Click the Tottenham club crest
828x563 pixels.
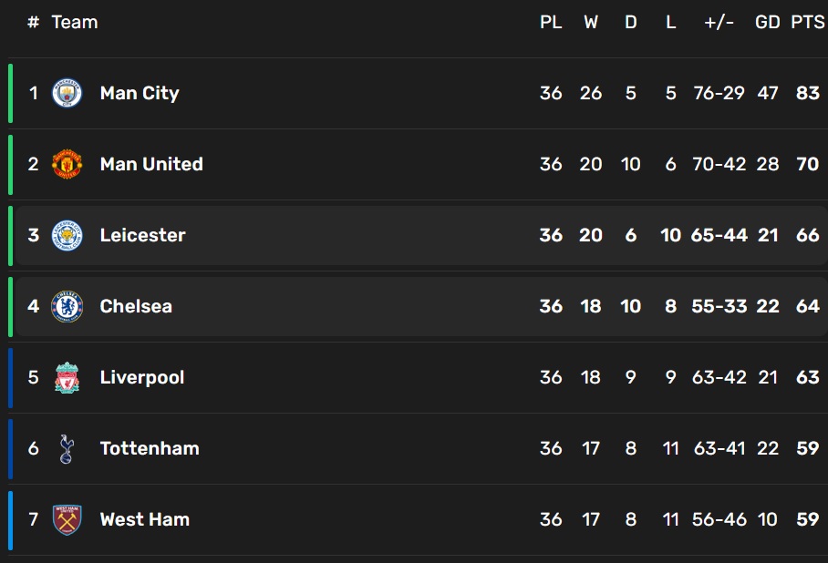tap(67, 448)
